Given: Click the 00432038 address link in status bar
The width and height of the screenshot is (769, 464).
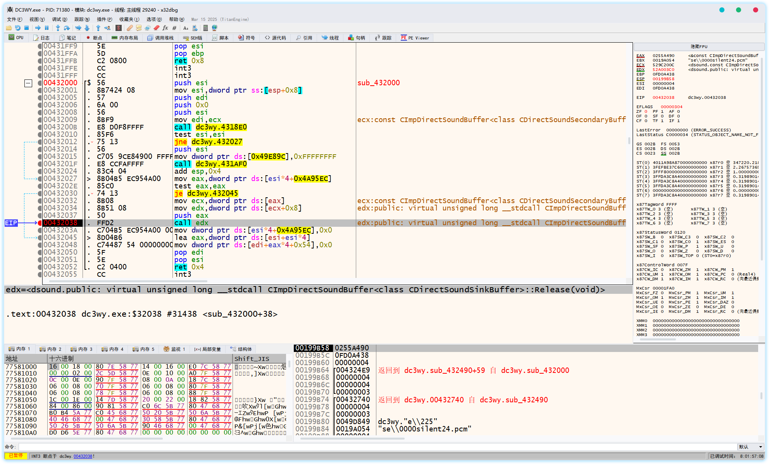Looking at the screenshot, I should tap(83, 456).
